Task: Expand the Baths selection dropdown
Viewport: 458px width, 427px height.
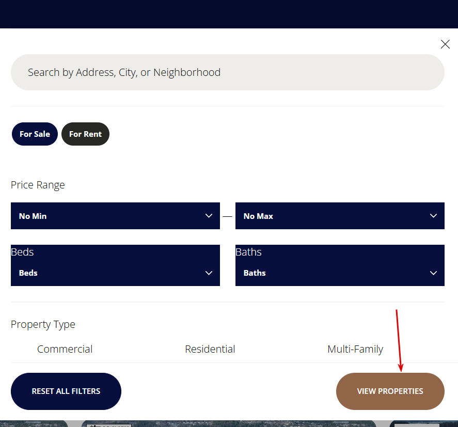Action: click(x=339, y=273)
